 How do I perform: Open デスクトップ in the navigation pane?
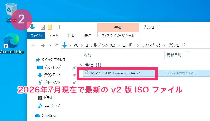(x=52, y=67)
